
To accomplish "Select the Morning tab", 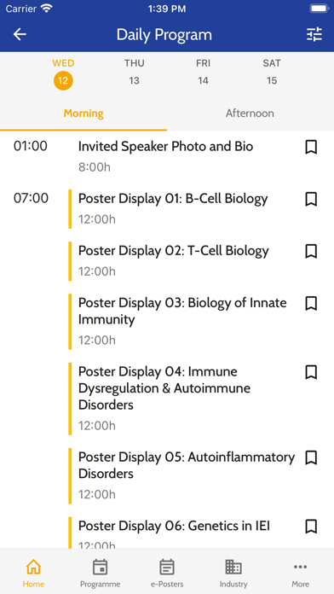I will [x=83, y=114].
